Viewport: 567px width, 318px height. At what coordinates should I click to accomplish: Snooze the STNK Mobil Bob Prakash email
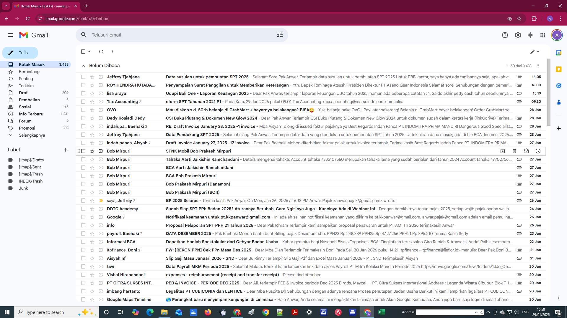pos(538,151)
